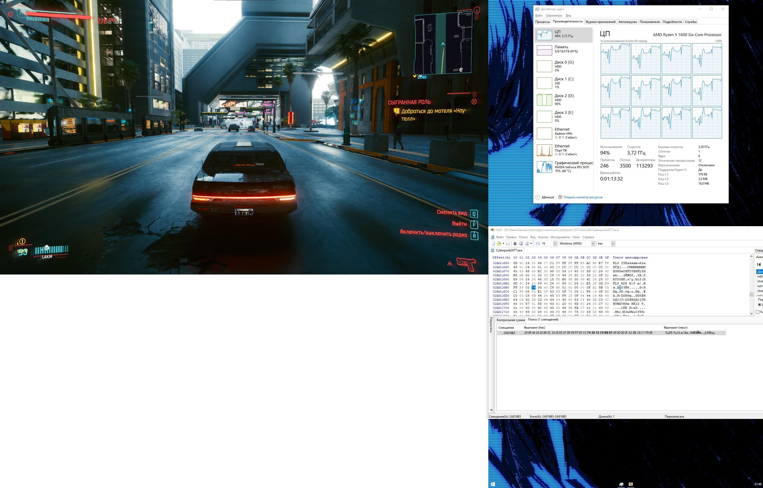Open the Анализ menu in HxD

[x=543, y=237]
